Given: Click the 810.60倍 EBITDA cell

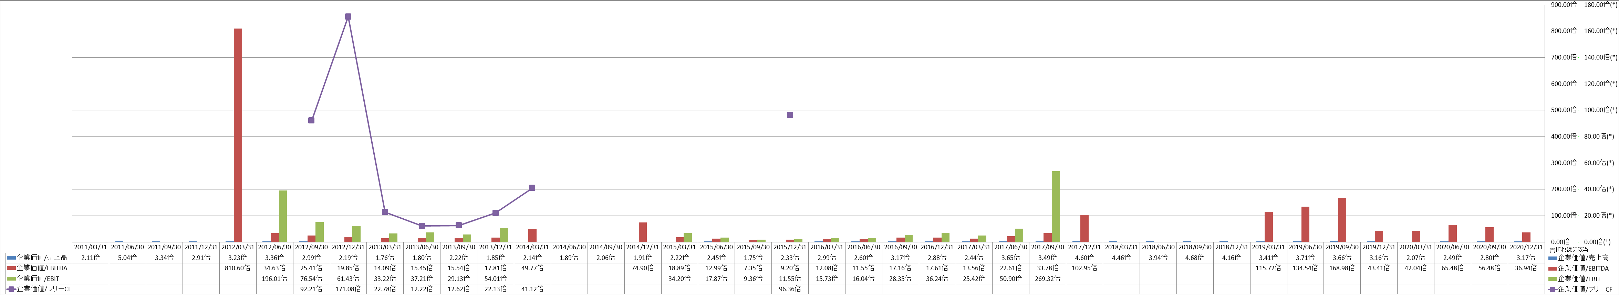Looking at the screenshot, I should tap(238, 268).
